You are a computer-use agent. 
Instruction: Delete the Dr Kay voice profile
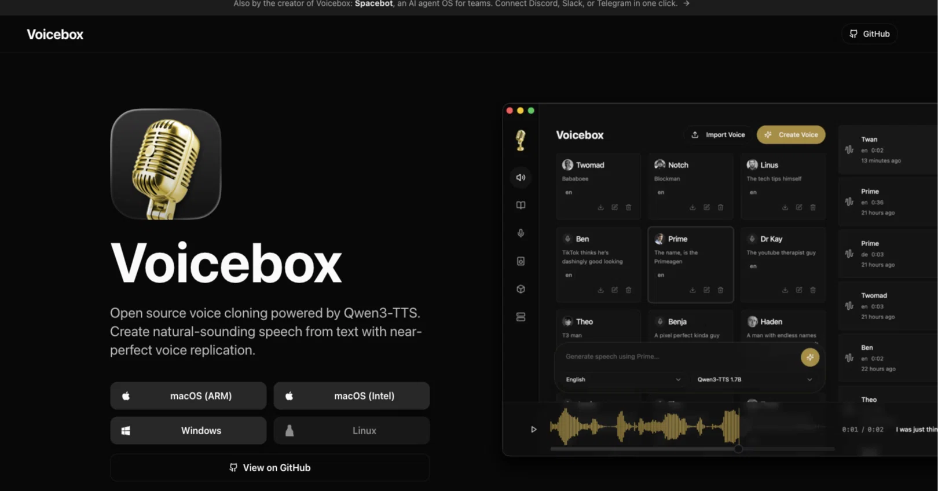[812, 290]
